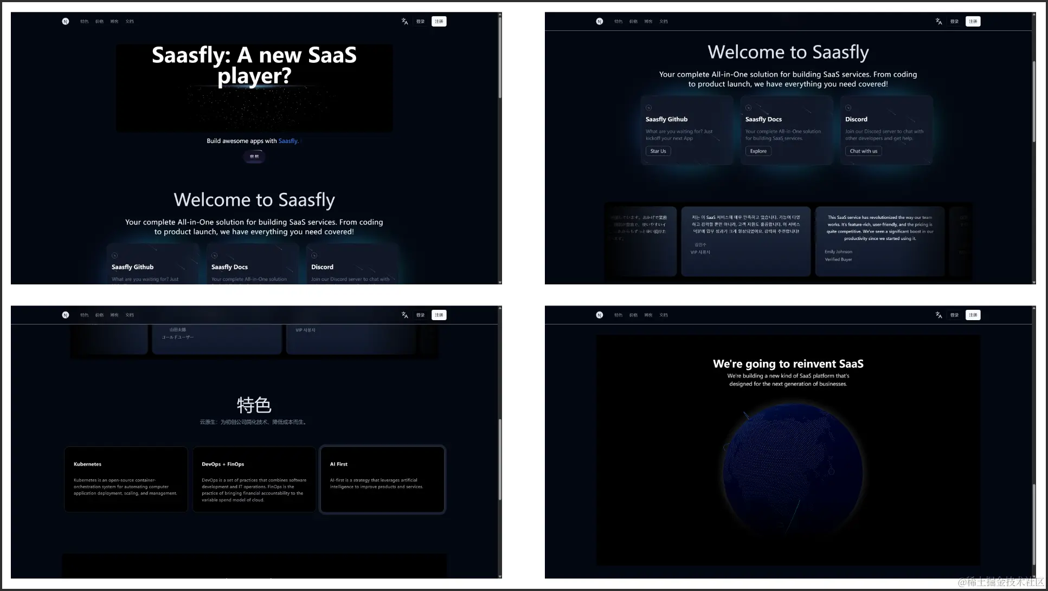
Task: Click the scrollbar thumb in the screenshot with the Star Us button
Action: pyautogui.click(x=1034, y=102)
